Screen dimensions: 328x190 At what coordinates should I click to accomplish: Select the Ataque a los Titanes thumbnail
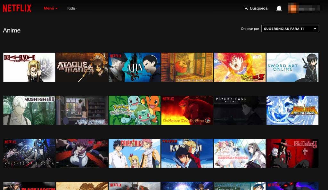pyautogui.click(x=82, y=67)
